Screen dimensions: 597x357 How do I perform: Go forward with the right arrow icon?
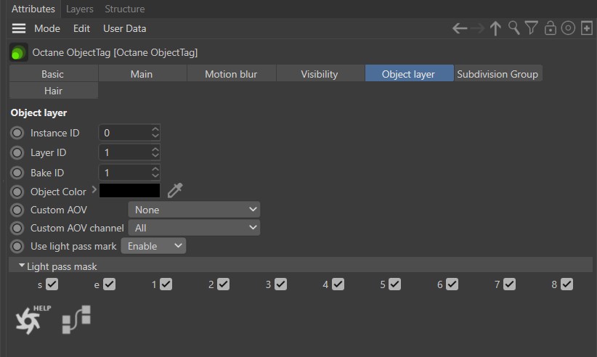point(477,28)
